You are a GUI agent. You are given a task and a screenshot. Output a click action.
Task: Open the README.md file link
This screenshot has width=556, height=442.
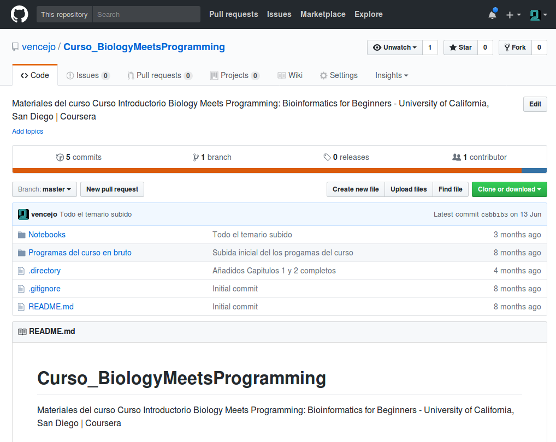pyautogui.click(x=51, y=307)
